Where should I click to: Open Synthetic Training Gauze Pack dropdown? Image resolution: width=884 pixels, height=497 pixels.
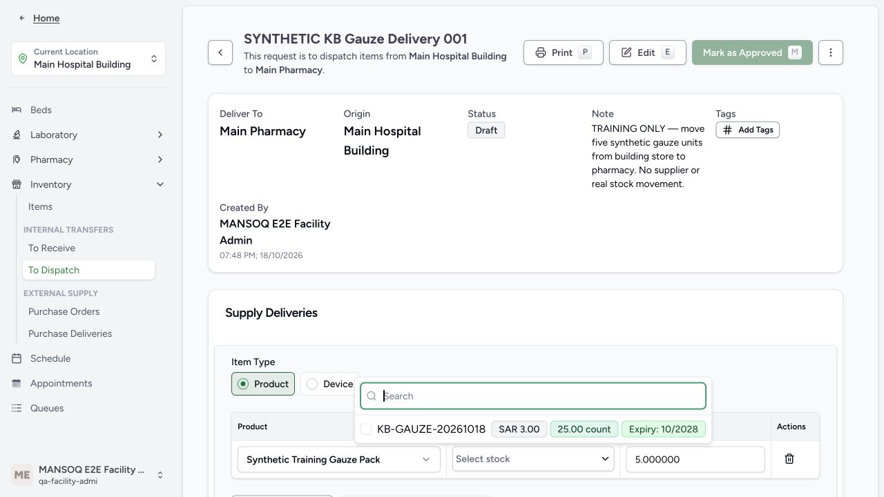pos(338,460)
